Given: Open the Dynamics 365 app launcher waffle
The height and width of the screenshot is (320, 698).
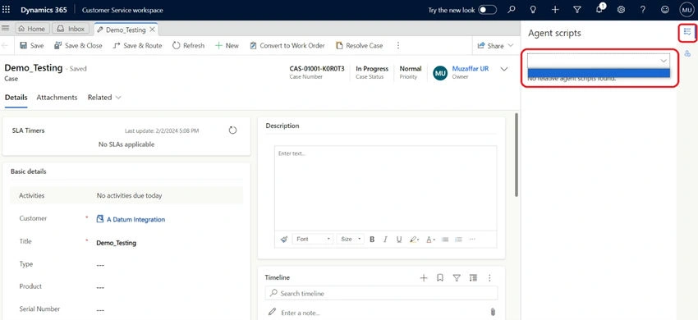Looking at the screenshot, I should tap(7, 10).
